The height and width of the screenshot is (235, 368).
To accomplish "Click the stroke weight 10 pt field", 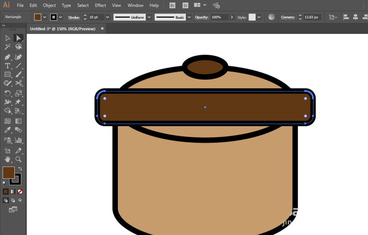I will (x=96, y=17).
